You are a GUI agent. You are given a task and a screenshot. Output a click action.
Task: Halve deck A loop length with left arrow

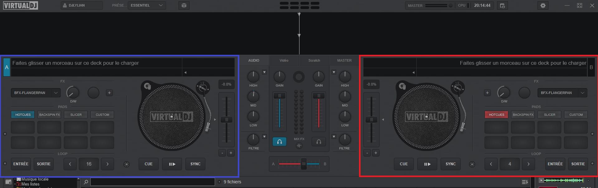[x=70, y=164]
